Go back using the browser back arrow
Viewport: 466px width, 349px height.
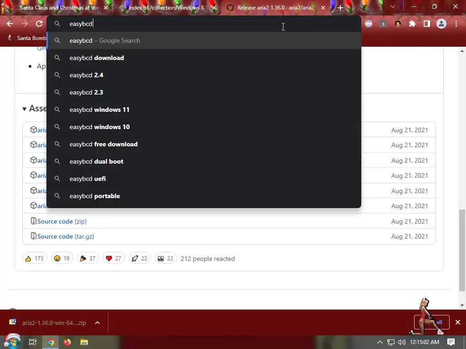point(10,24)
